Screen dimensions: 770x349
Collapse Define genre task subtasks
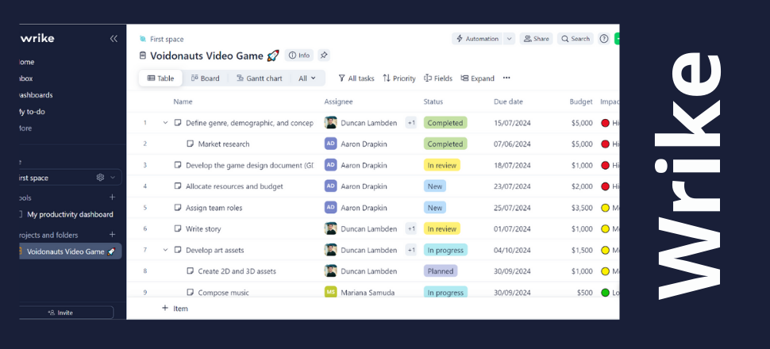165,123
